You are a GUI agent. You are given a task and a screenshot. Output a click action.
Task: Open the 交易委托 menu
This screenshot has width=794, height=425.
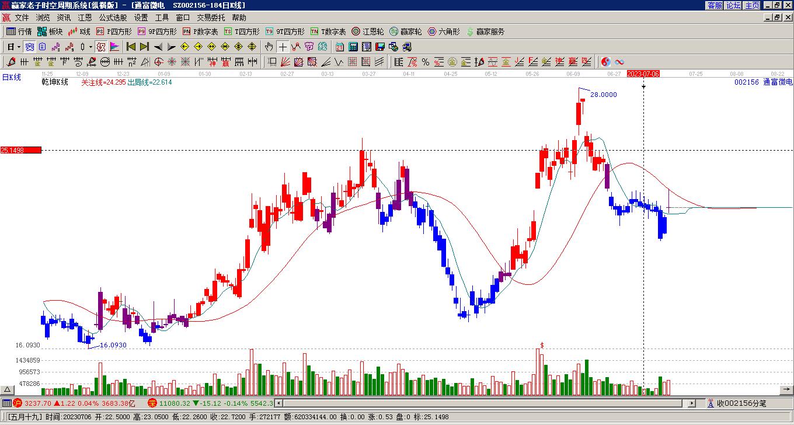(x=211, y=18)
